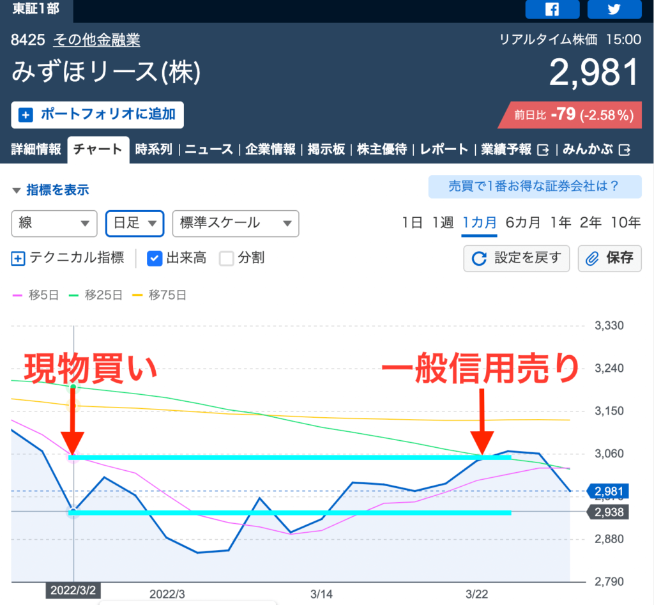Open the 線 chart type dropdown
This screenshot has width=654, height=605.
point(54,224)
